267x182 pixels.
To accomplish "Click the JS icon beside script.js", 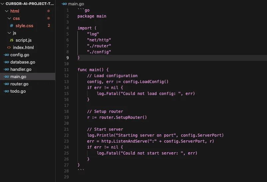I will pyautogui.click(x=11, y=40).
